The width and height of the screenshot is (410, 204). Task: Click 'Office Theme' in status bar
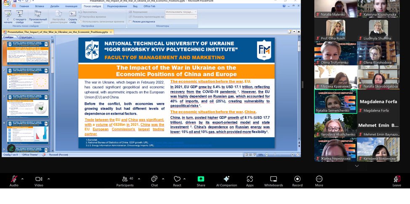click(30, 155)
